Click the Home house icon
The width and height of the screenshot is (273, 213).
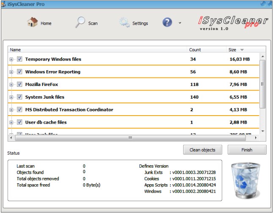[33, 23]
